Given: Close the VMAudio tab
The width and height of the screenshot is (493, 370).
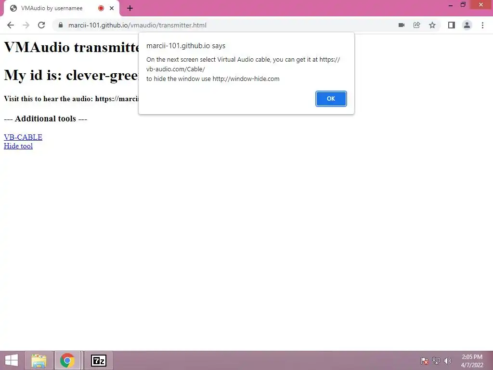Looking at the screenshot, I should 112,8.
